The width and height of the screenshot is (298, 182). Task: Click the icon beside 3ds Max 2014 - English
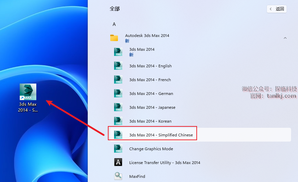118,66
